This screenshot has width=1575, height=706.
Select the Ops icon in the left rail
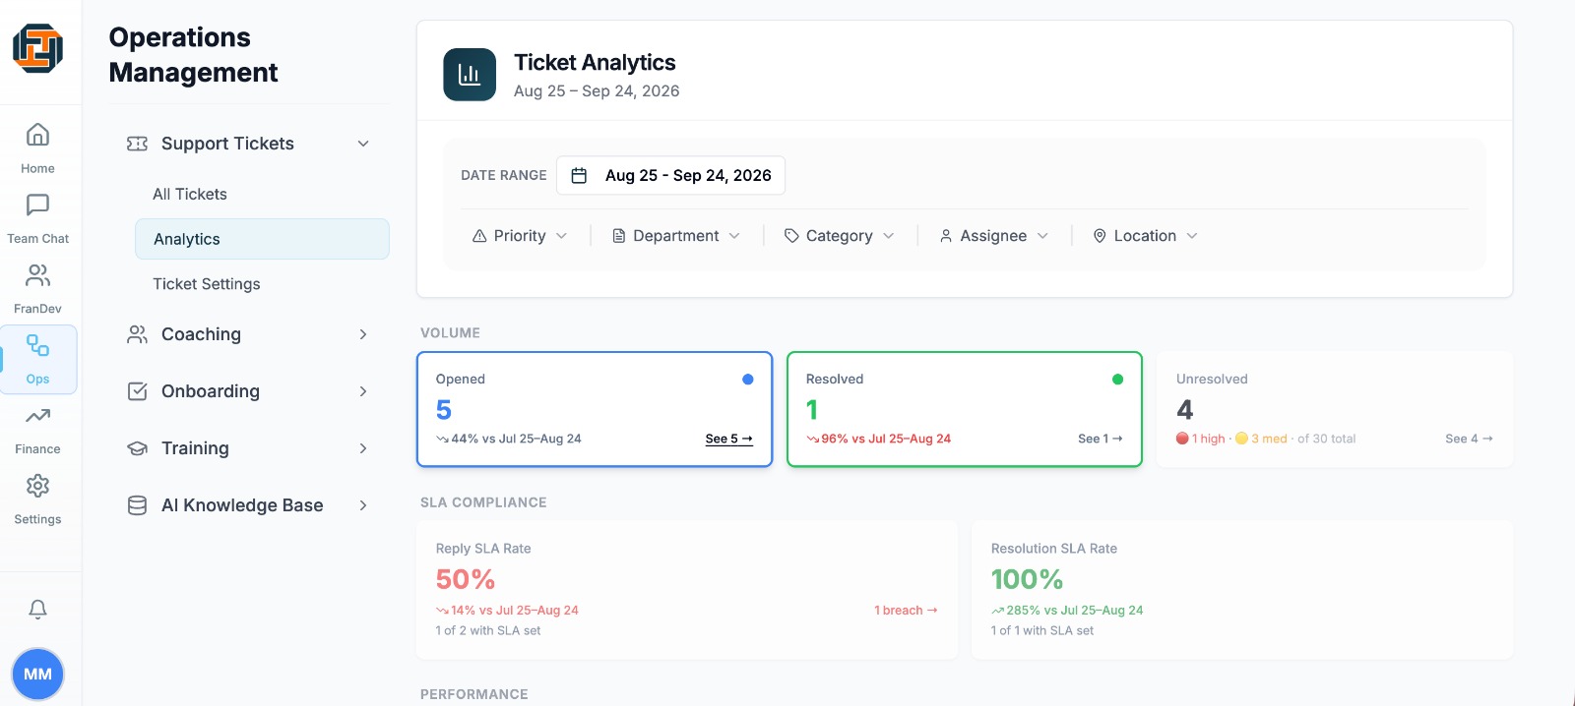click(37, 359)
